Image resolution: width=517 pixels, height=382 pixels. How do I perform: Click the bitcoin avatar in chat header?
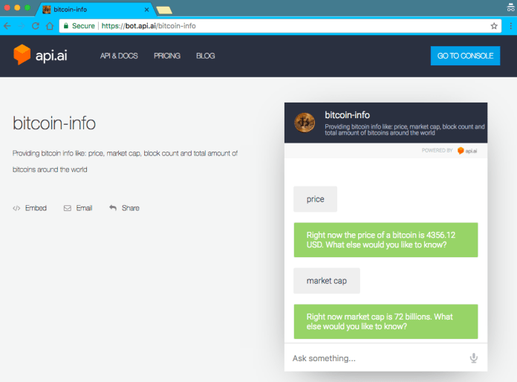point(305,122)
